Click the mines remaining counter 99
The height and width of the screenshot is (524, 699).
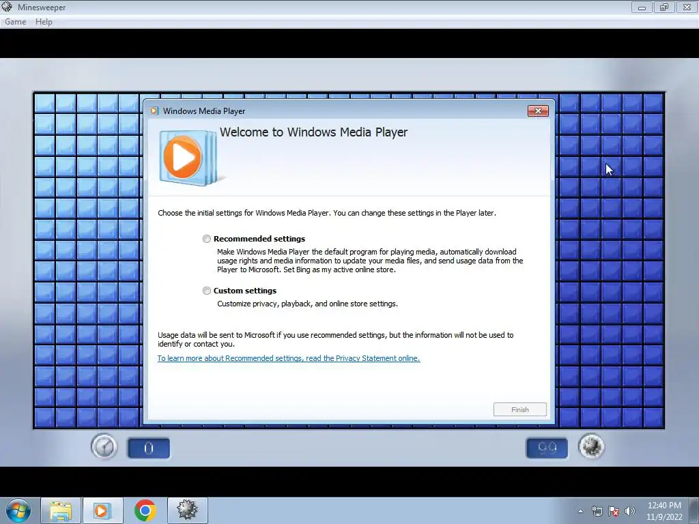tap(547, 448)
